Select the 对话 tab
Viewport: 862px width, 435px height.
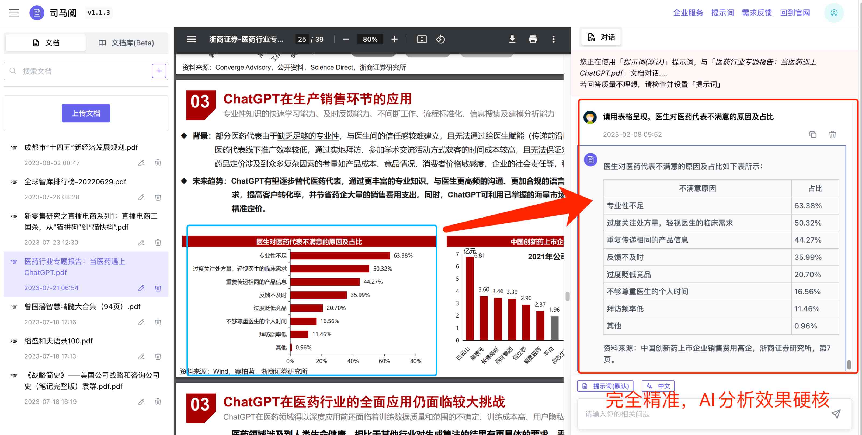click(601, 37)
